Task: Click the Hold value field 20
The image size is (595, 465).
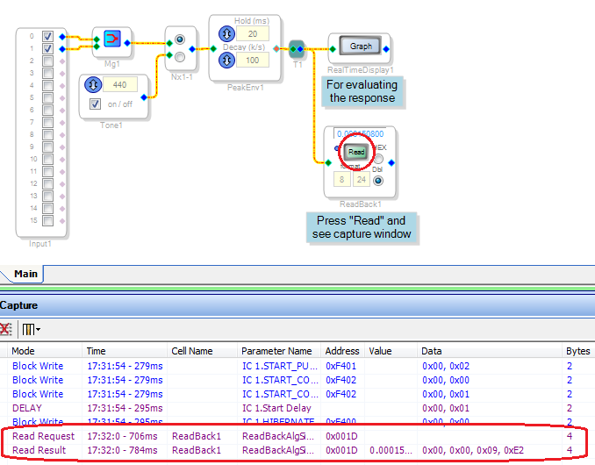Action: pos(253,33)
